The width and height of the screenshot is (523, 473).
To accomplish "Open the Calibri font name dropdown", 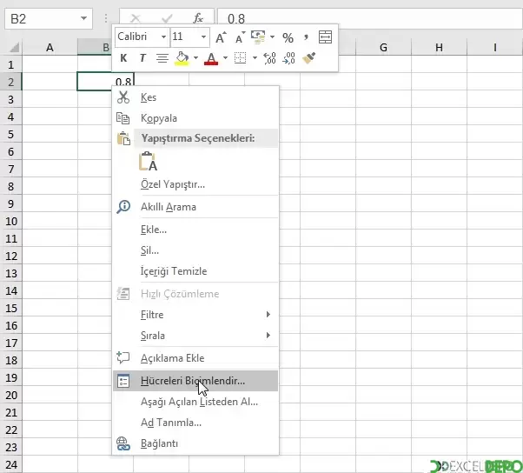I will tap(164, 37).
